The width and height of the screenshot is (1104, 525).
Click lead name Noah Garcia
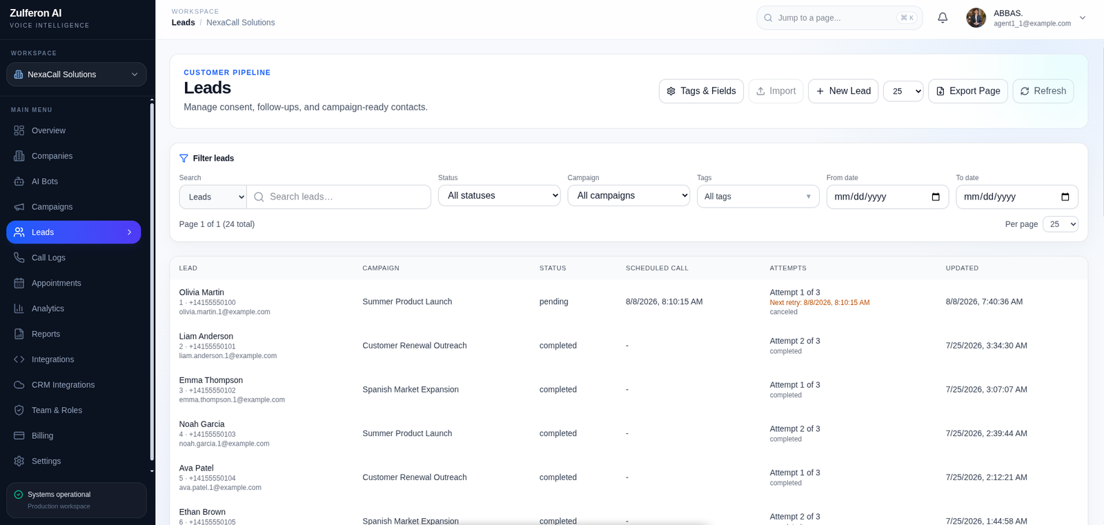pyautogui.click(x=202, y=424)
